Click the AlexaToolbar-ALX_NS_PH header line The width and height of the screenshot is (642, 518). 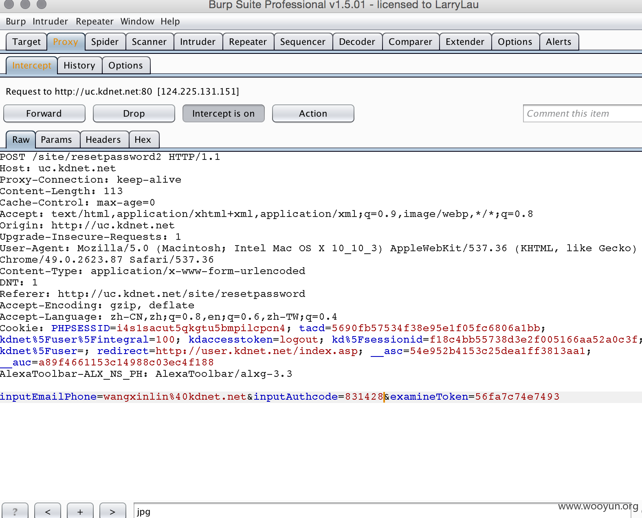click(146, 374)
